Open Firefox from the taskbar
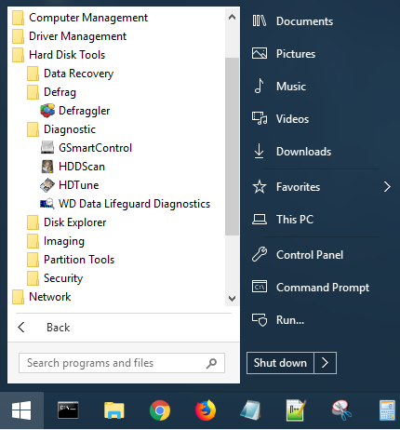The width and height of the screenshot is (400, 430). (x=206, y=410)
